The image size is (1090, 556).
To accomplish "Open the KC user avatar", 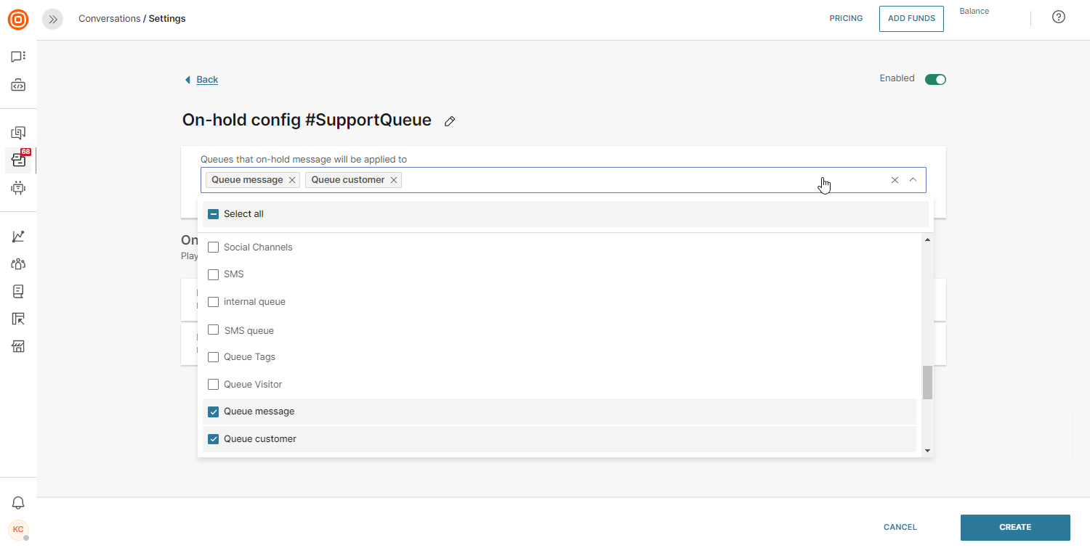I will (18, 530).
